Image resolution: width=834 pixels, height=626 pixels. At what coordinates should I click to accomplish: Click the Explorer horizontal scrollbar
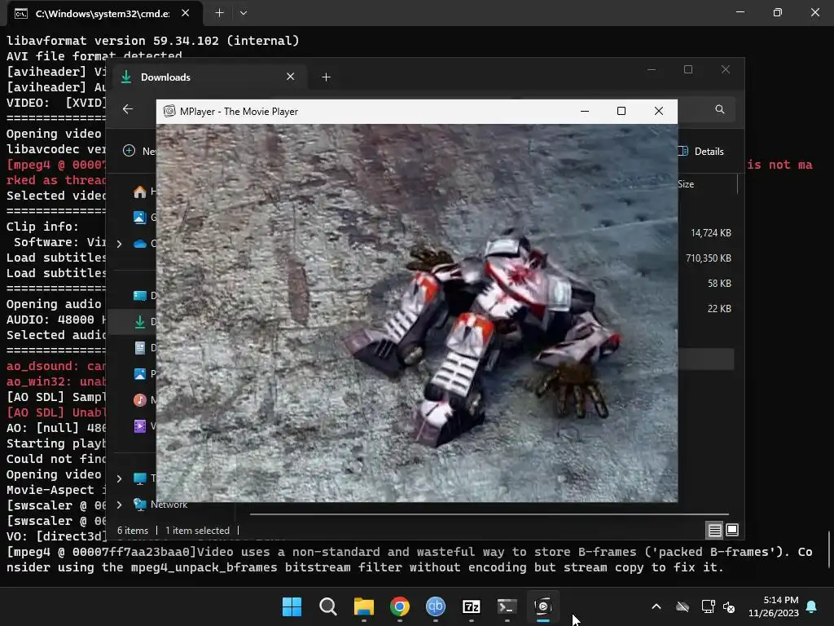click(489, 514)
